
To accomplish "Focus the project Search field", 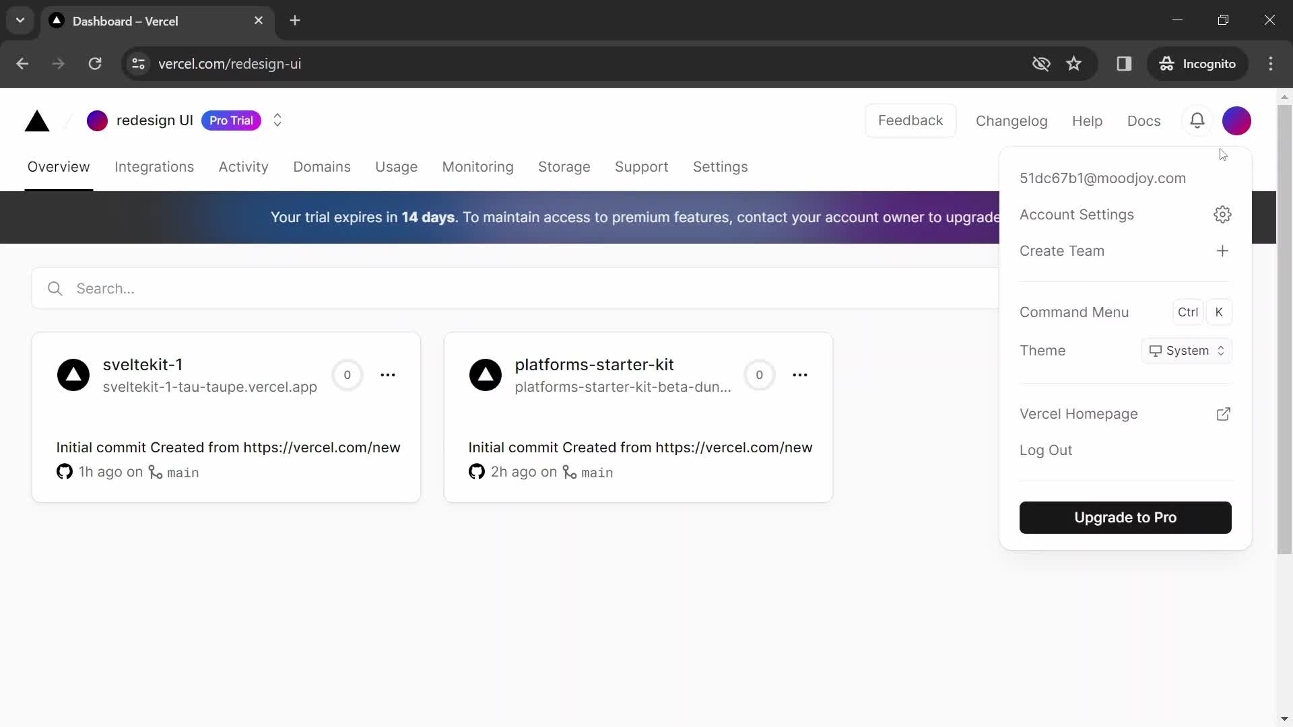I will 515,289.
